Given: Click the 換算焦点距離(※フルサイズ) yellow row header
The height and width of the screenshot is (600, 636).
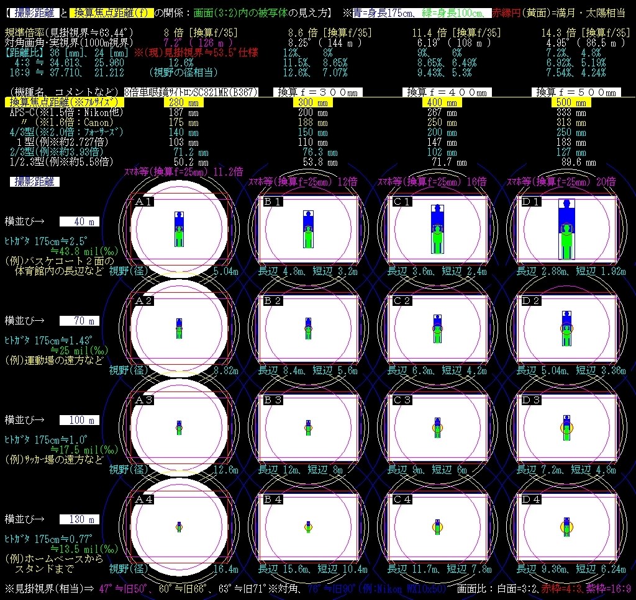Looking at the screenshot, I should tap(64, 102).
